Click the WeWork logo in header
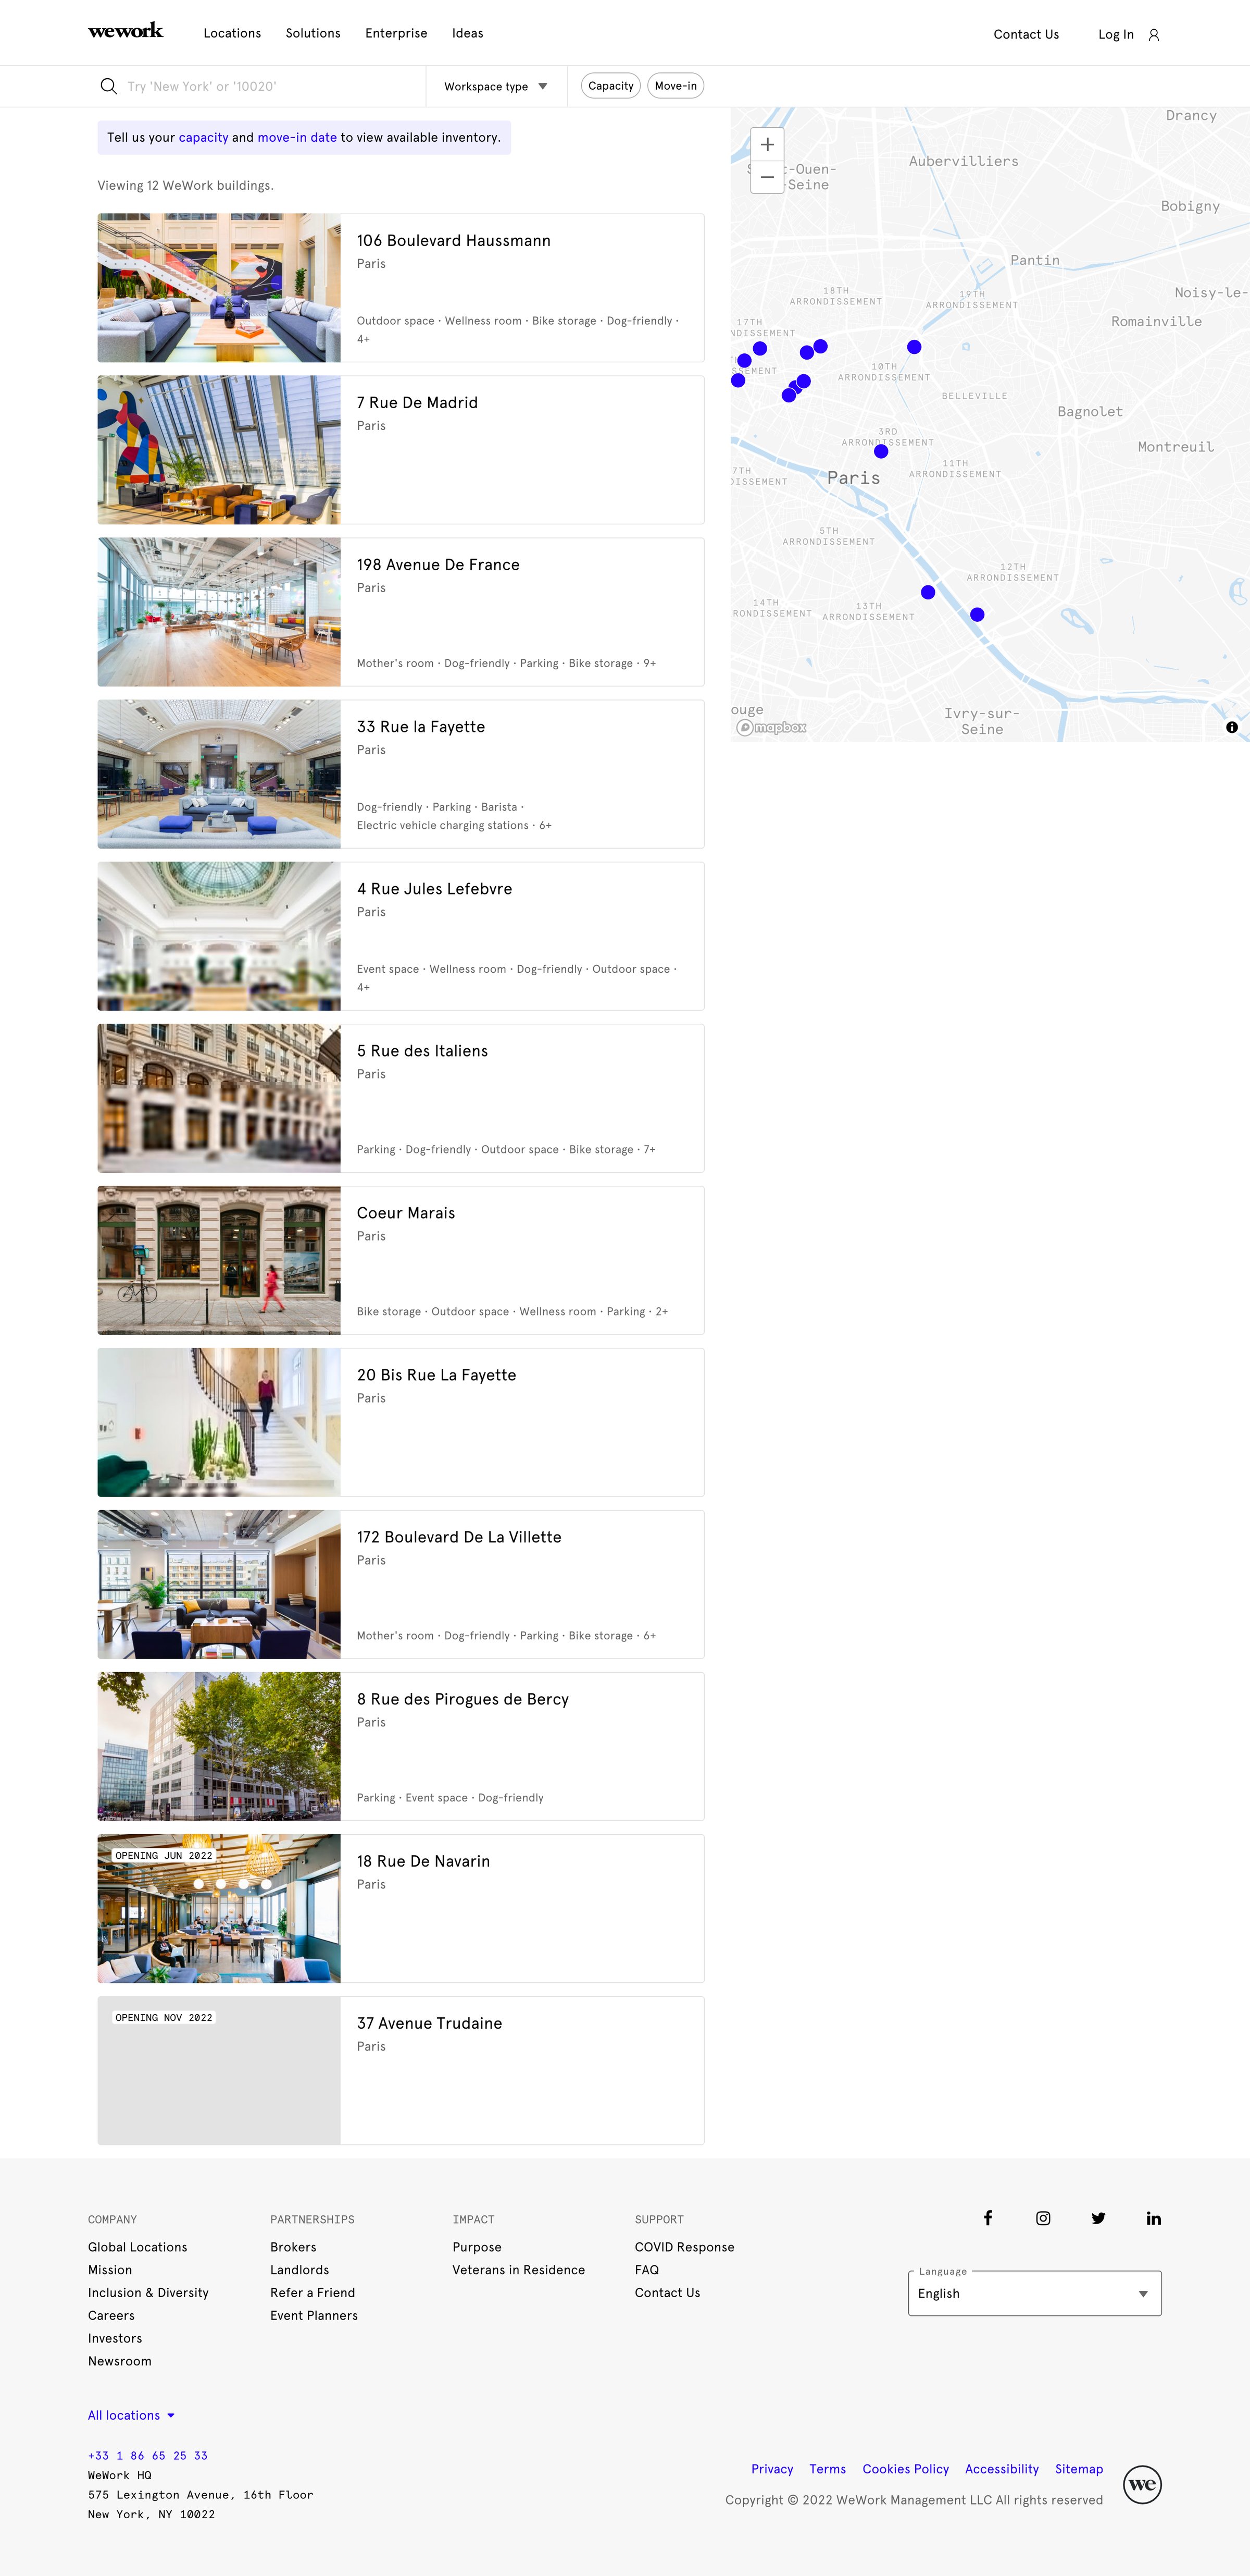 point(126,31)
